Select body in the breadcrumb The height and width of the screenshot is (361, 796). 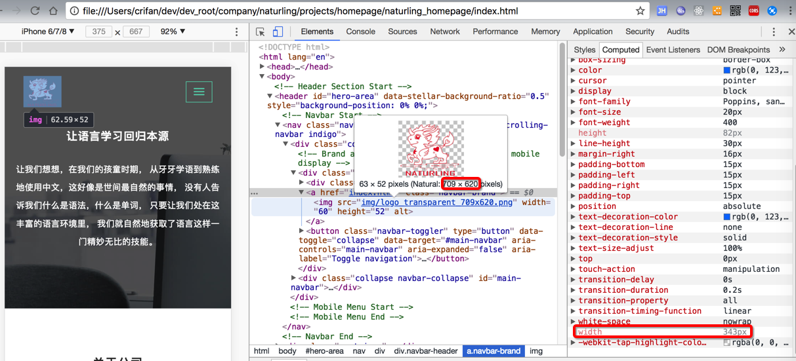(x=287, y=351)
